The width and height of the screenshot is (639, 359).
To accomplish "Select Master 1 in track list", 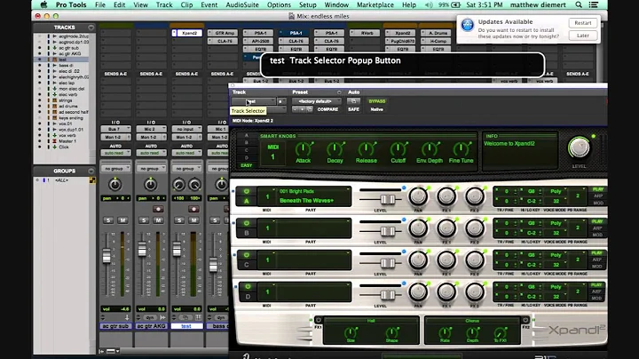I will point(67,141).
